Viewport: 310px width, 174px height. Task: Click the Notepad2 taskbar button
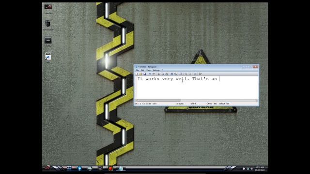point(121,169)
